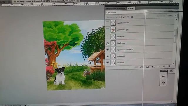Image resolution: width=188 pixels, height=106 pixels.
Task: Add a layer style with fx icon
Action: coord(142,67)
